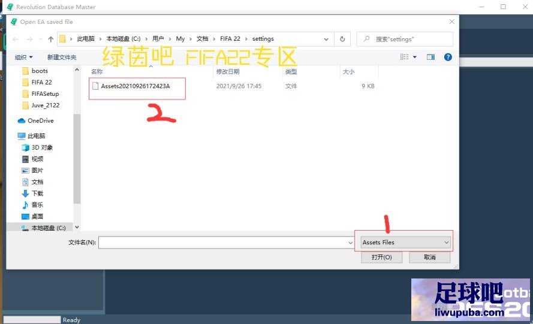Click 本地磁盘 (C:) in address breadcrumb
The height and width of the screenshot is (324, 533).
click(x=124, y=39)
